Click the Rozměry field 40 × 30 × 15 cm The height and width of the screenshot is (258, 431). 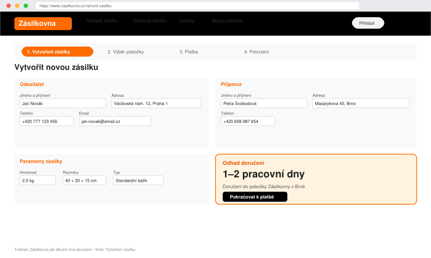pyautogui.click(x=84, y=180)
